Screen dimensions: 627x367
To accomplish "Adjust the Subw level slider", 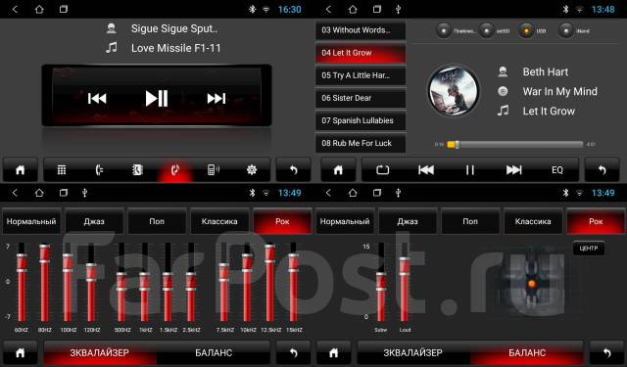I will (381, 282).
